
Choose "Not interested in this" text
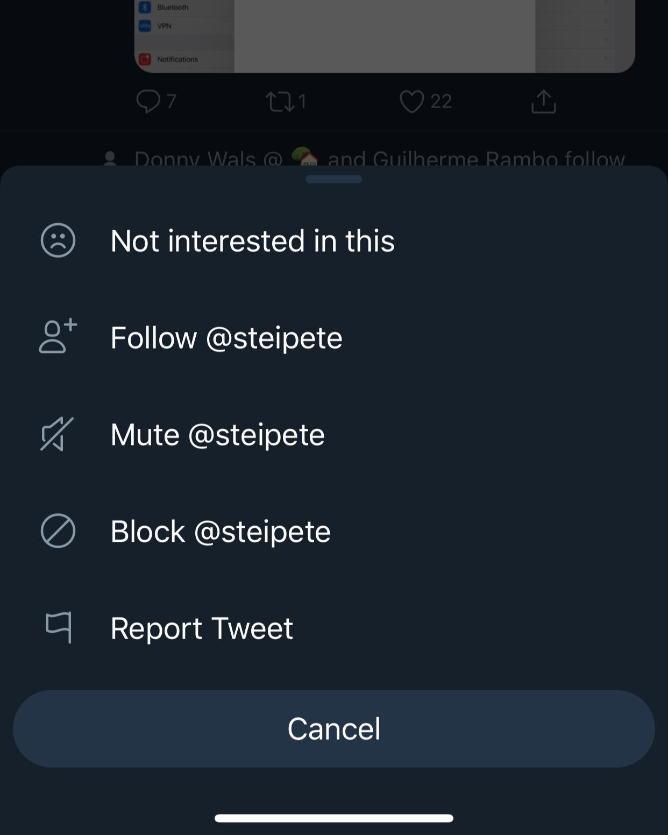click(x=252, y=240)
